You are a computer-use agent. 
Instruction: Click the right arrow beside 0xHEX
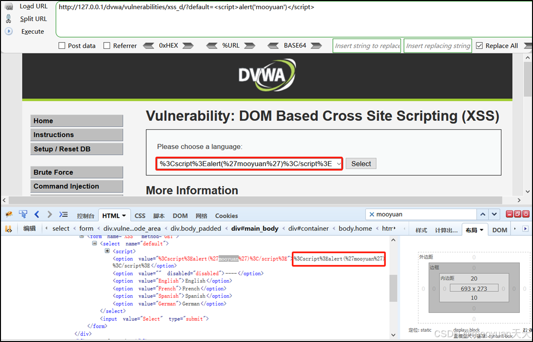point(188,46)
